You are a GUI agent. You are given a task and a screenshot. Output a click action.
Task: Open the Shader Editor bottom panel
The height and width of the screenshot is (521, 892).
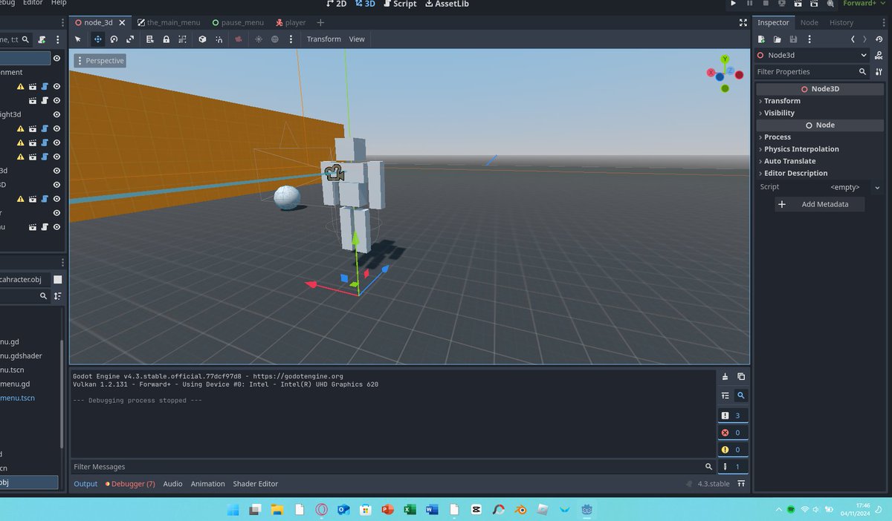click(x=256, y=484)
